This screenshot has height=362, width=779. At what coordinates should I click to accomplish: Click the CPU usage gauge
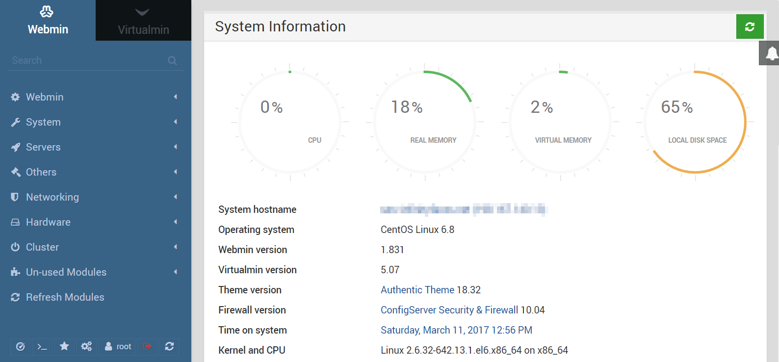(x=290, y=122)
